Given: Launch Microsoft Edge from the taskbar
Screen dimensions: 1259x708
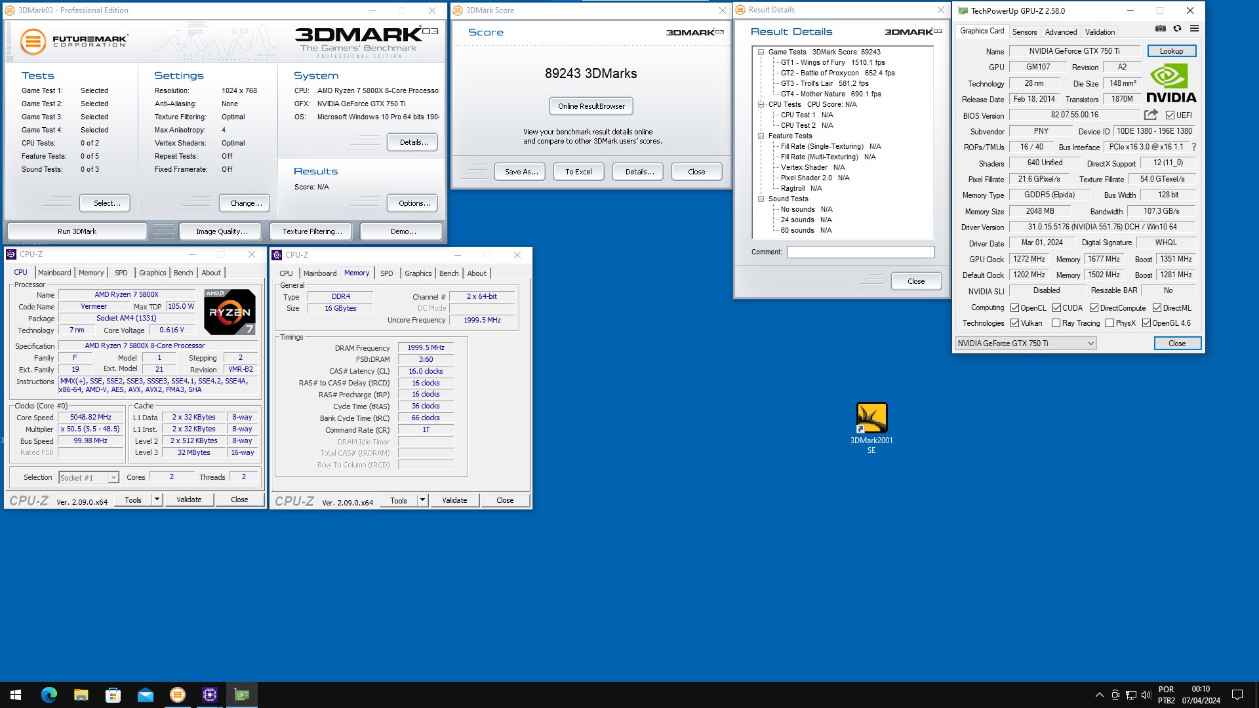Looking at the screenshot, I should (49, 695).
